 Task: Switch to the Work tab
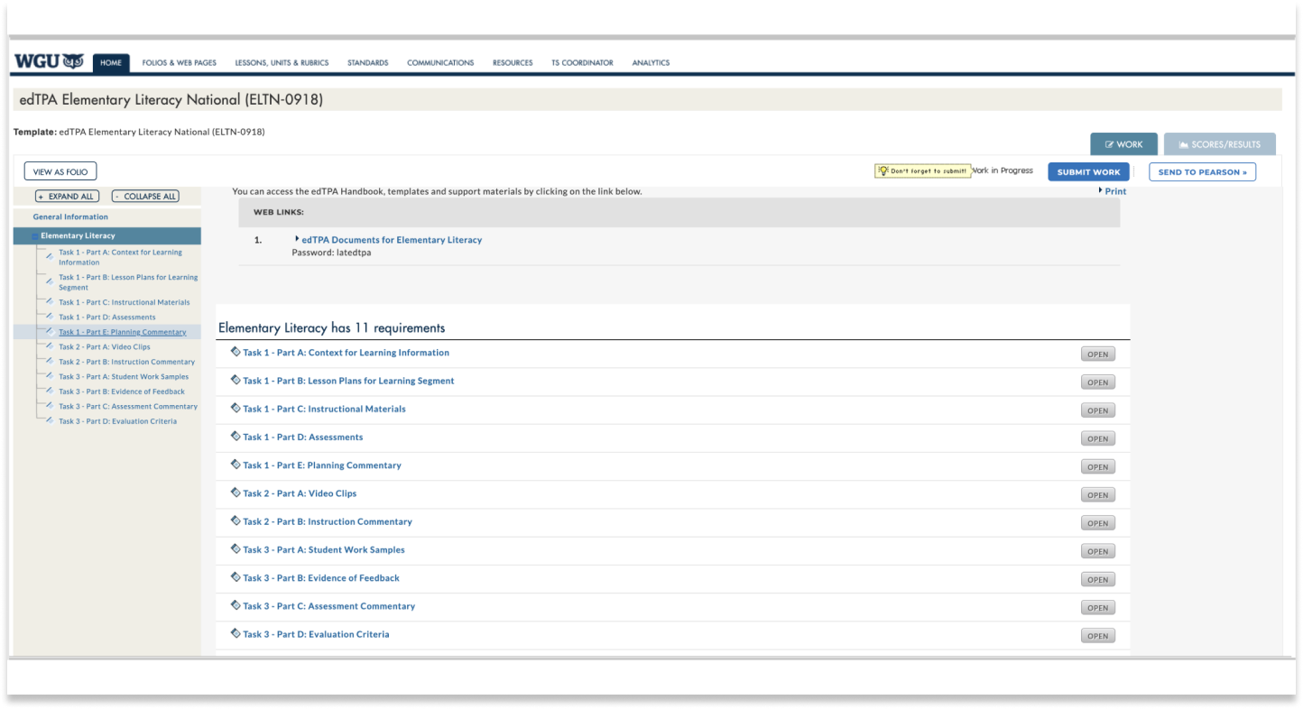[1123, 144]
